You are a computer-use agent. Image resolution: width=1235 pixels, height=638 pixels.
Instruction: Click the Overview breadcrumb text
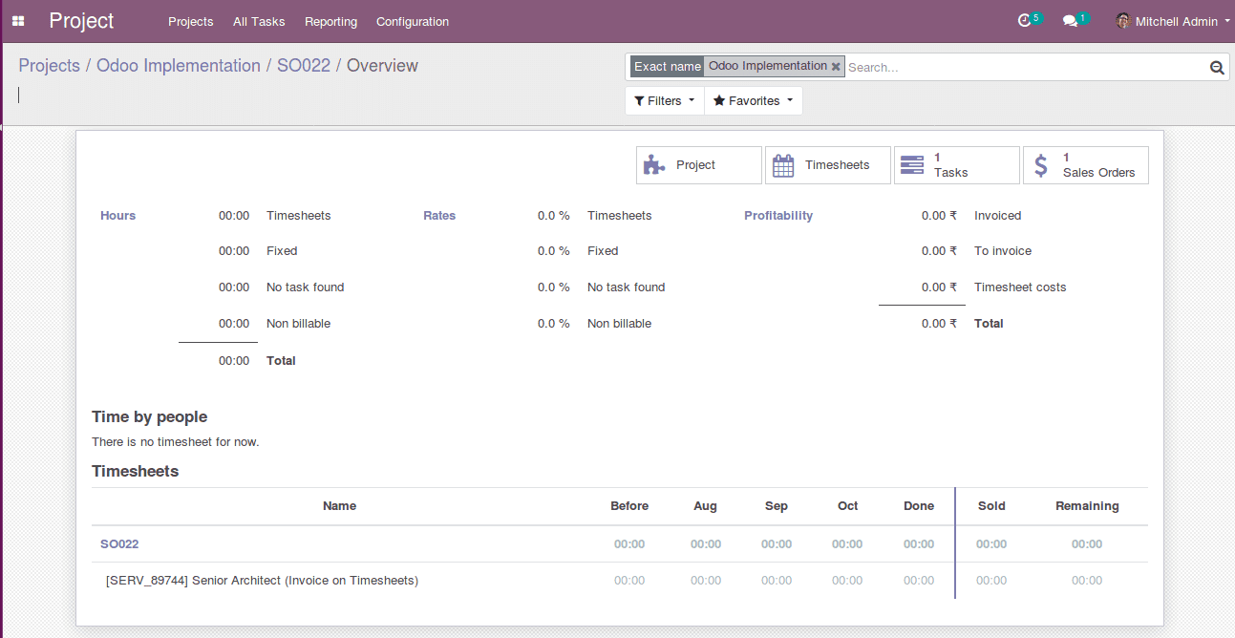[x=382, y=66]
